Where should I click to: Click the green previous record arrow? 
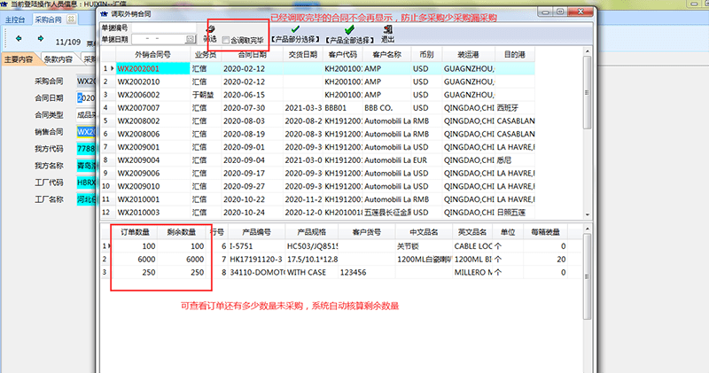click(18, 39)
